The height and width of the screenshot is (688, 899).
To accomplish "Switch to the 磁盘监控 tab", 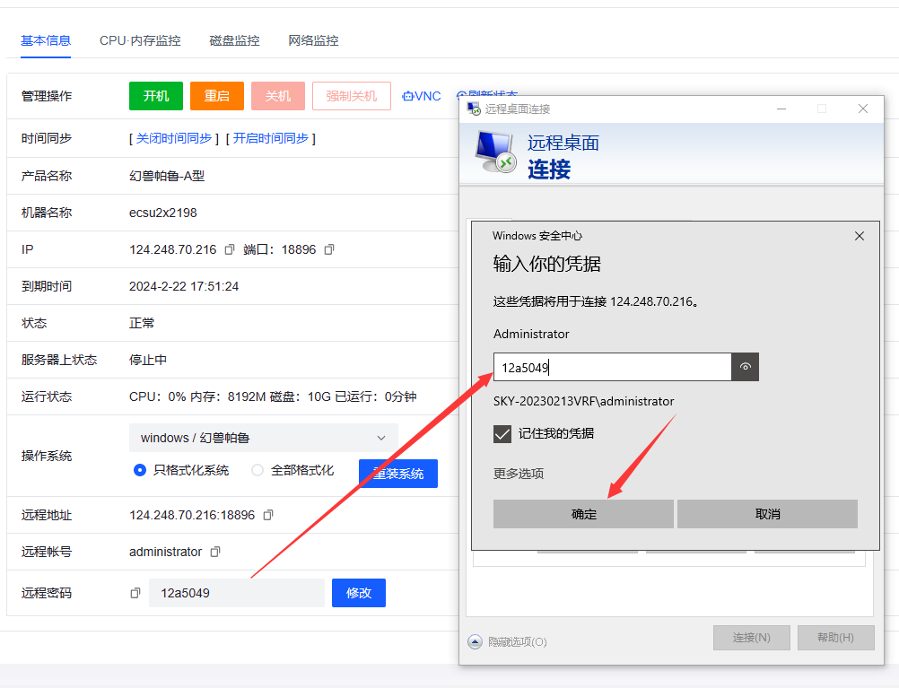I will click(x=234, y=40).
